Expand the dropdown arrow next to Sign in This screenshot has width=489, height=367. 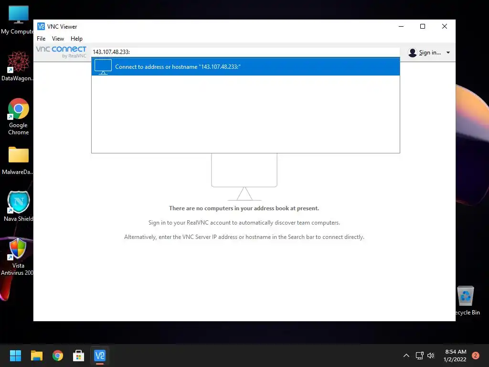click(x=448, y=53)
